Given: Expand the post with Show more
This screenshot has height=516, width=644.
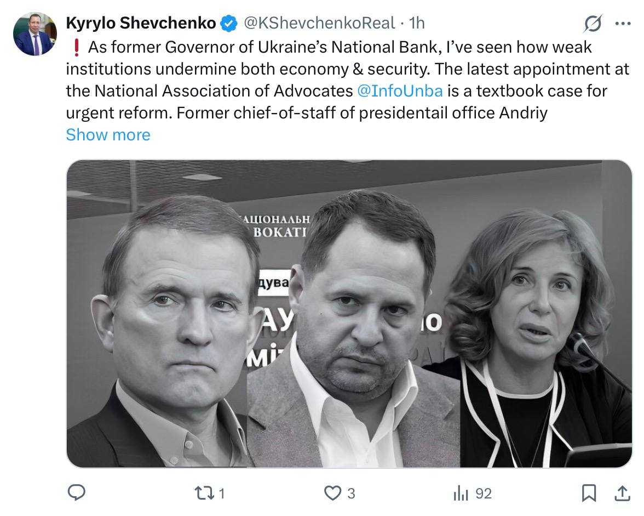Looking at the screenshot, I should pyautogui.click(x=108, y=134).
